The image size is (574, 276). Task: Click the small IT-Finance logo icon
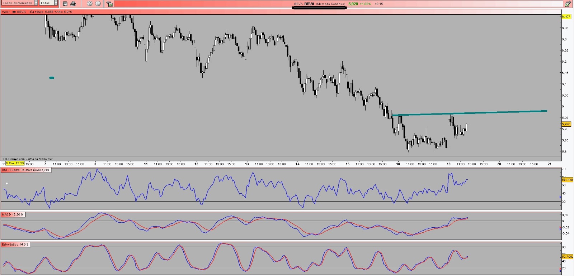[x=3, y=159]
